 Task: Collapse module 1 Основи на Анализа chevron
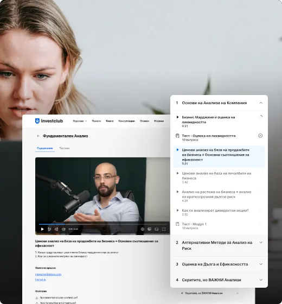tap(261, 103)
